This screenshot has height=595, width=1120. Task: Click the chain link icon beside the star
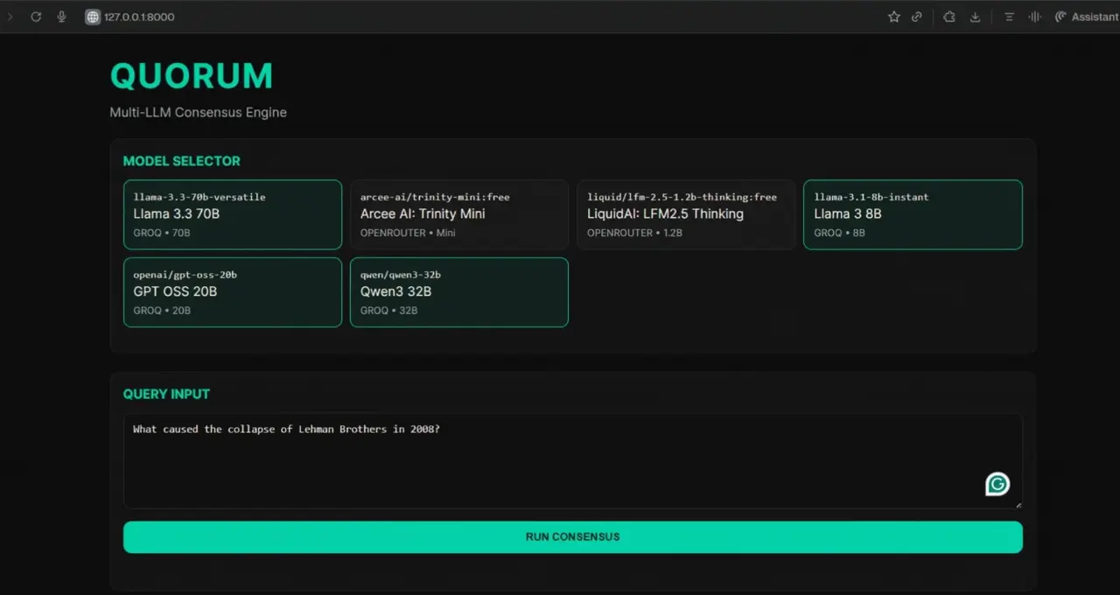pyautogui.click(x=917, y=17)
